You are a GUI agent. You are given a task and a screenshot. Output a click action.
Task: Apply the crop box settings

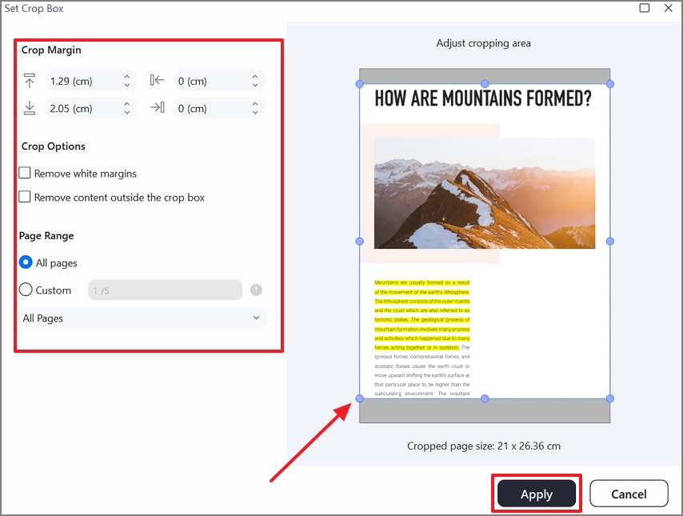(536, 494)
